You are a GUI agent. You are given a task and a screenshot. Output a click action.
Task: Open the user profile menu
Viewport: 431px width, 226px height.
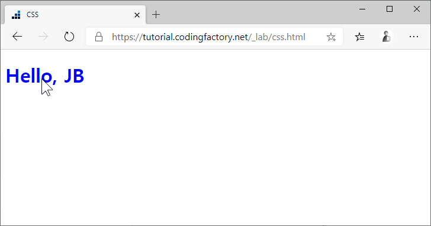[387, 37]
